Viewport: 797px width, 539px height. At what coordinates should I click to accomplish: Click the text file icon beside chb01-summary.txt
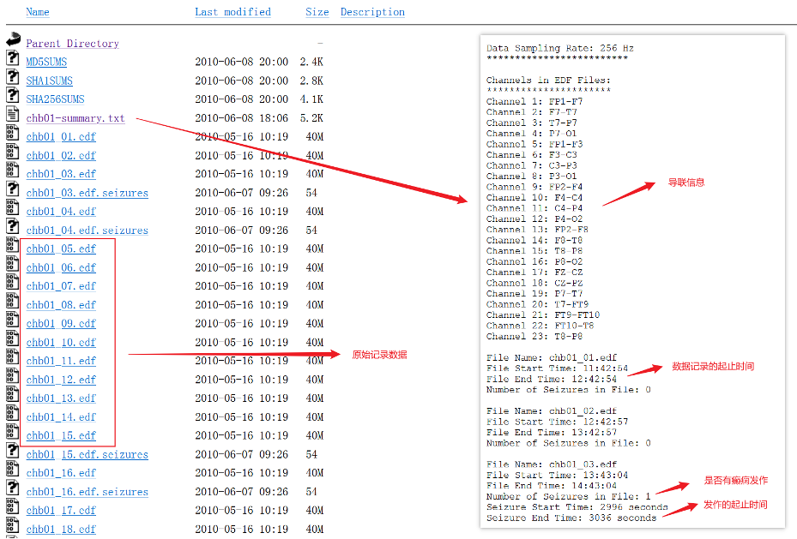[13, 114]
